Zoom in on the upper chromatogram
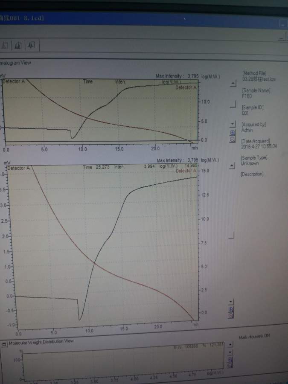The height and width of the screenshot is (384, 288). click(233, 133)
